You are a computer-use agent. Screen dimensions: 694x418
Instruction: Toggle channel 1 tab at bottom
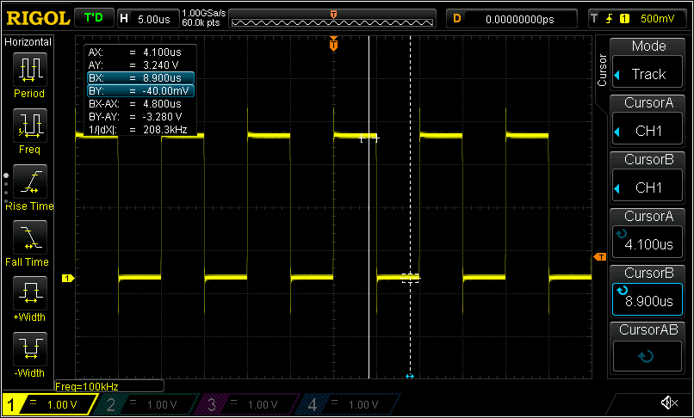pos(51,404)
